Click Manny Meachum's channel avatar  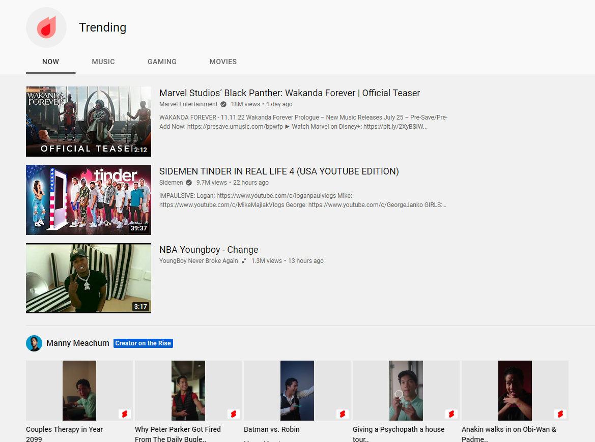34,343
